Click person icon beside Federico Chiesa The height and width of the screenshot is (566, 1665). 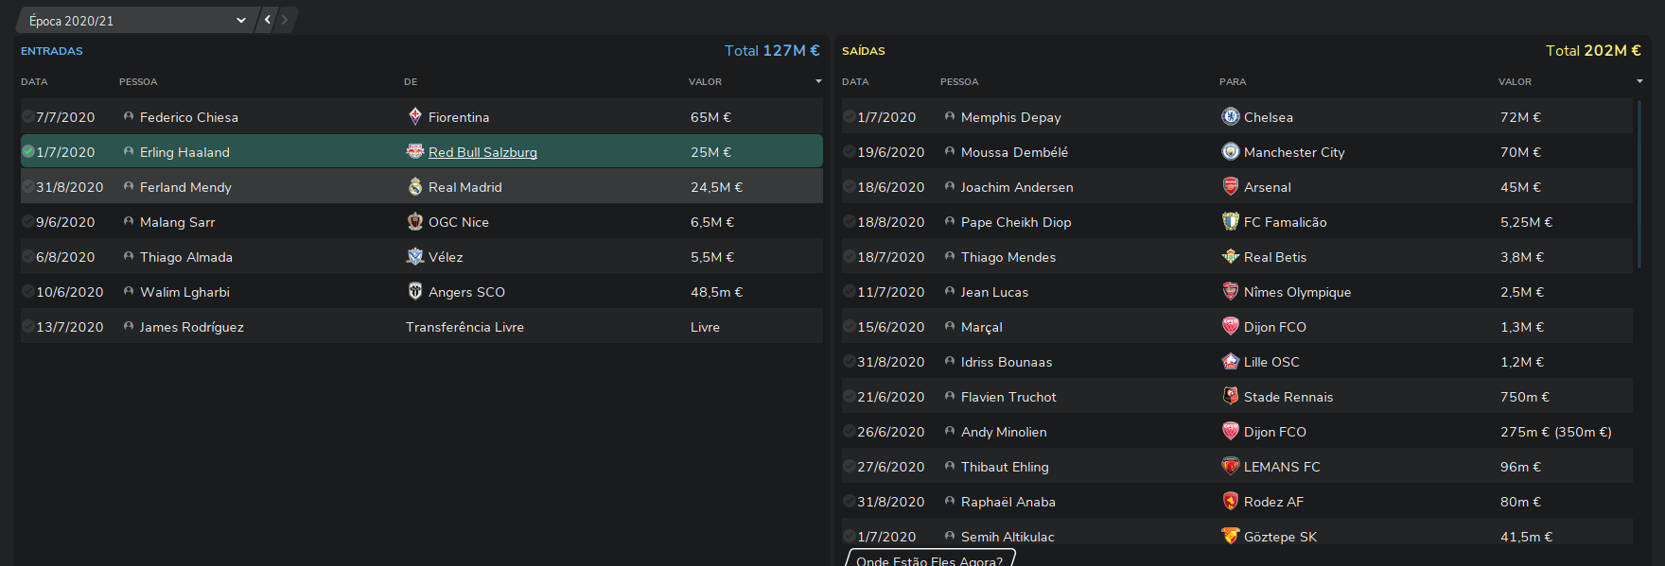tap(129, 116)
